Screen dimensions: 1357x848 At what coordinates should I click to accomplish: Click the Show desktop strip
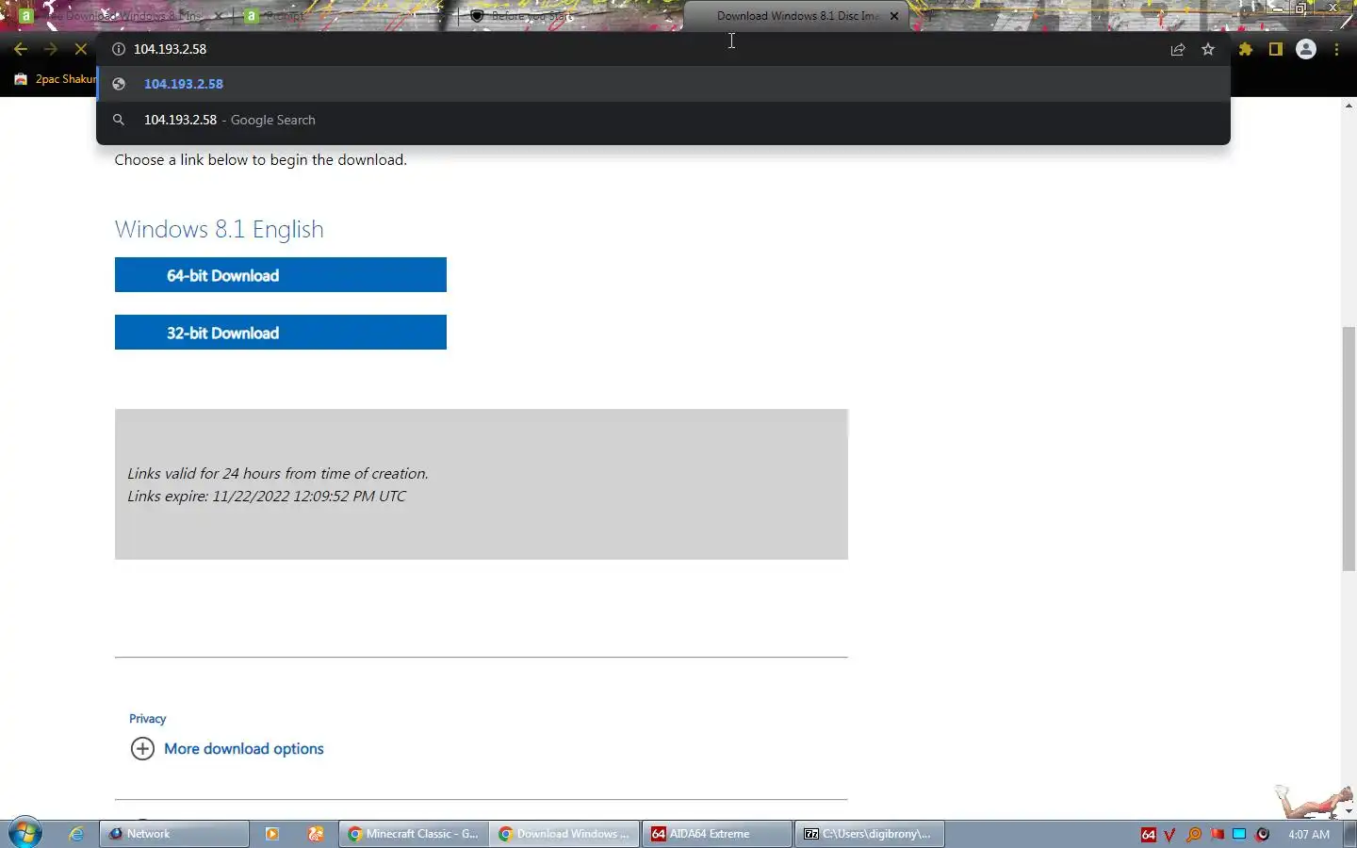tap(1350, 835)
